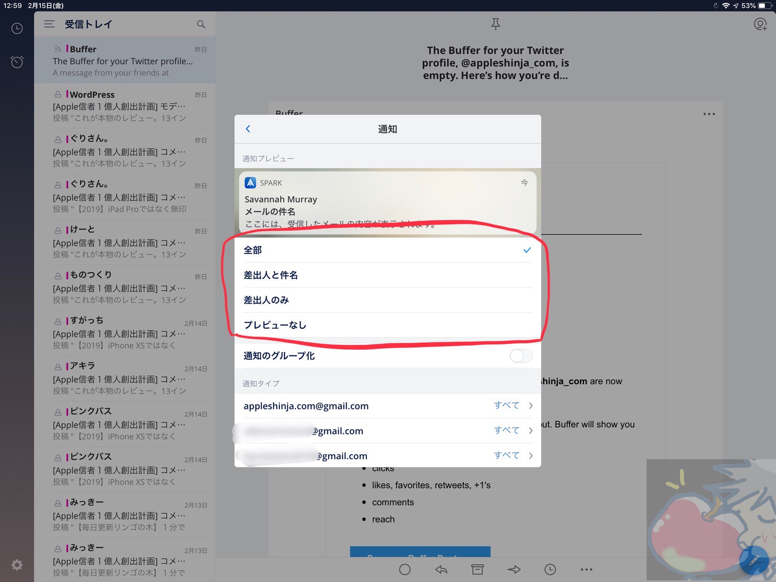Open the ものつくり comment email
The height and width of the screenshot is (582, 776).
125,288
